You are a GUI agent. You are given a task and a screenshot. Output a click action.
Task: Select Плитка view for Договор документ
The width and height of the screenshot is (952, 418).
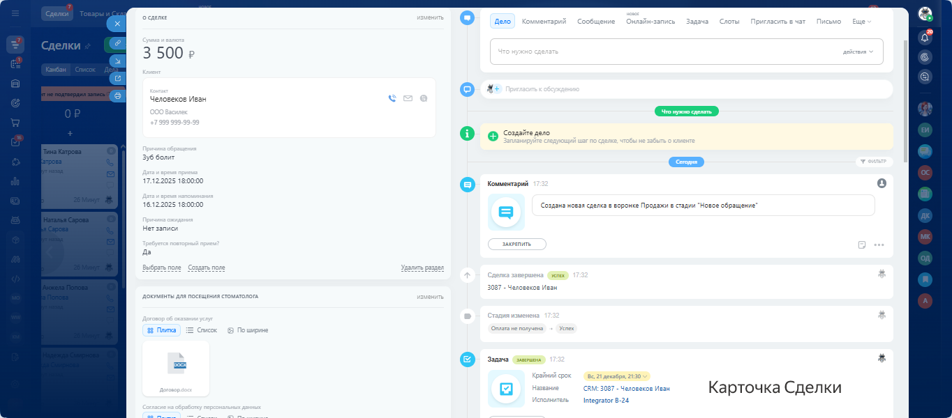(x=161, y=330)
